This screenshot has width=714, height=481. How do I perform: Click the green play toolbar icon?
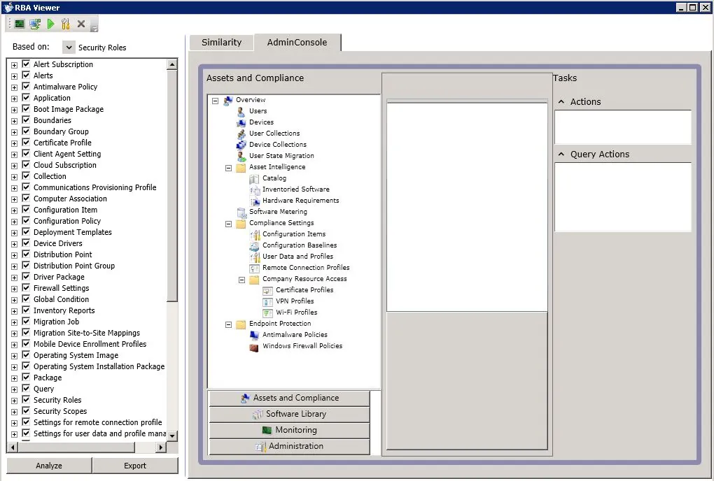tap(50, 24)
